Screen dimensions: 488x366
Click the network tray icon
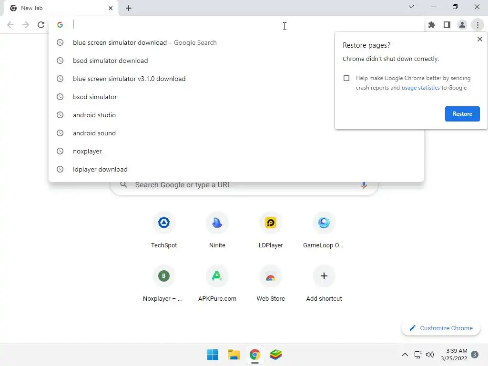pos(418,355)
